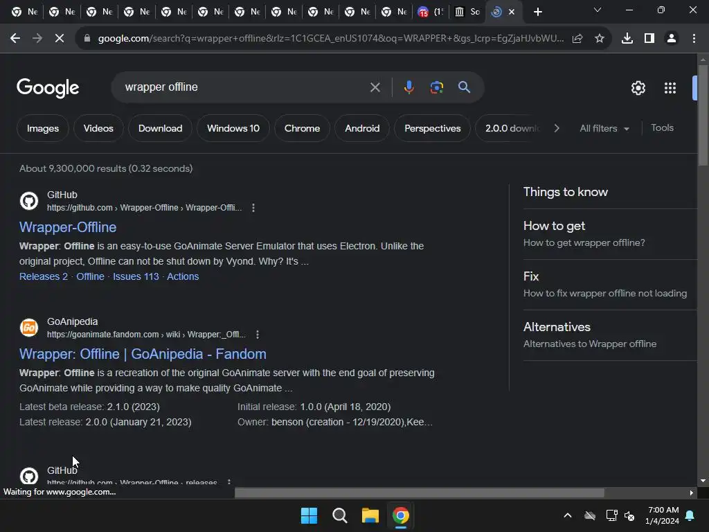Image resolution: width=709 pixels, height=532 pixels.
Task: Close the active search tab
Action: point(512,12)
